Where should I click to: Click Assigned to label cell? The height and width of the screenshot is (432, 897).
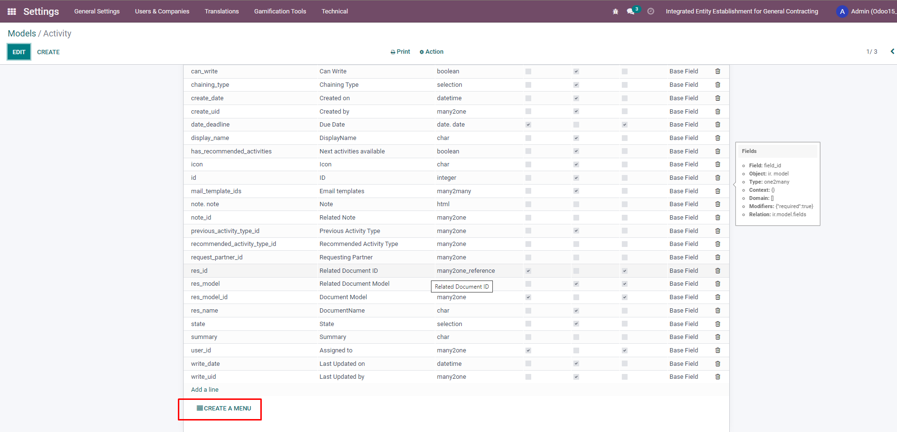tap(336, 350)
